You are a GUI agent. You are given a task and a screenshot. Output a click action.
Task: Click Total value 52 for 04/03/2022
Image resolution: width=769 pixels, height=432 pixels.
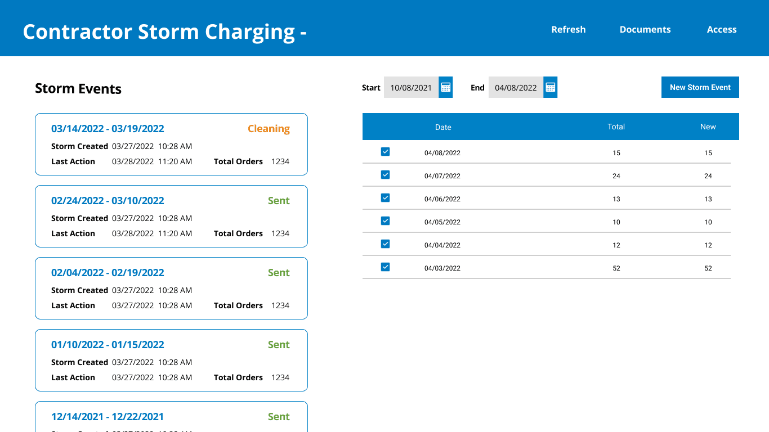point(616,268)
